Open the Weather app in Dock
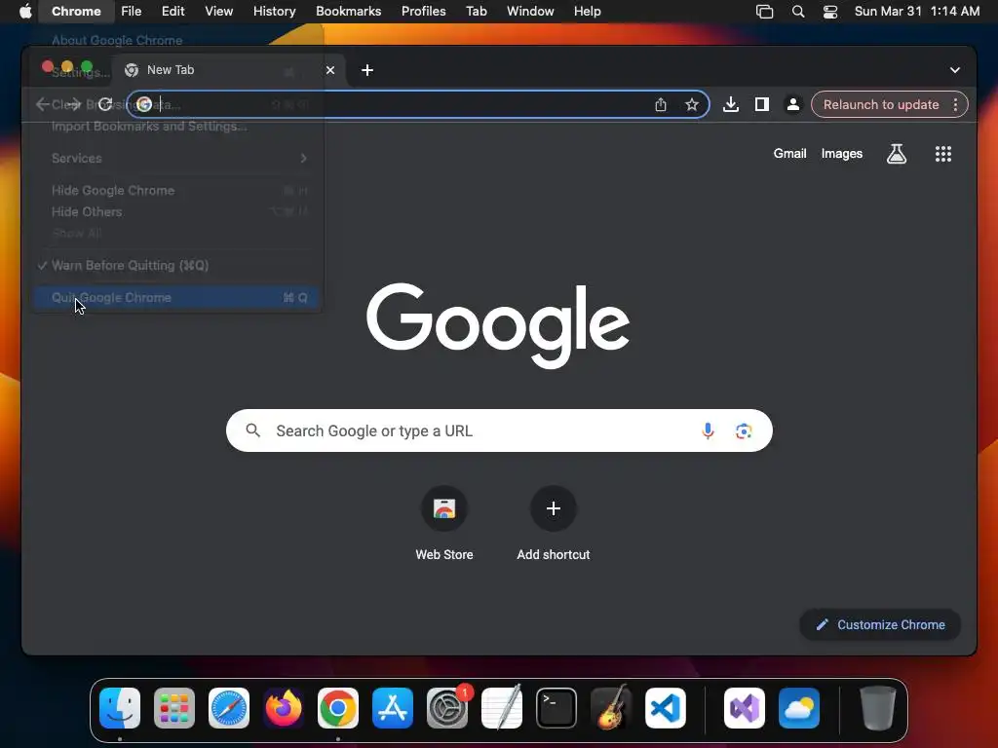 point(799,708)
